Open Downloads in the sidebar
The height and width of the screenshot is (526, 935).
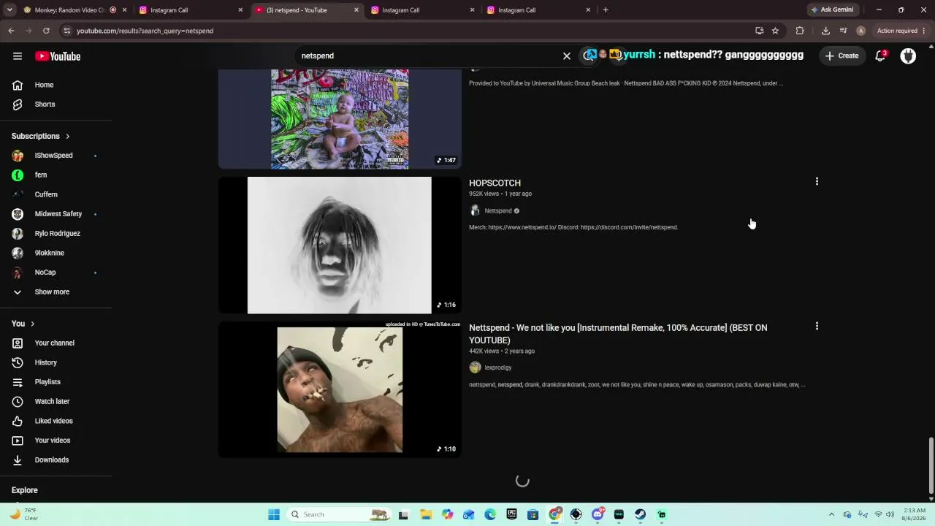click(x=51, y=460)
